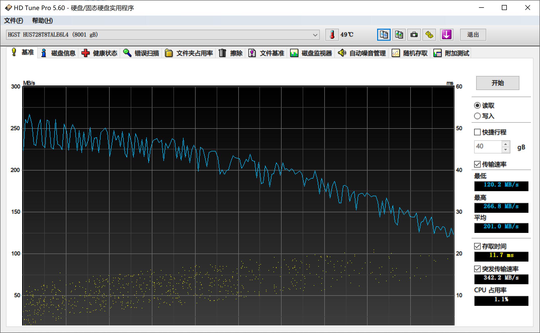Enable the 快捷行程 checkbox

click(x=477, y=132)
